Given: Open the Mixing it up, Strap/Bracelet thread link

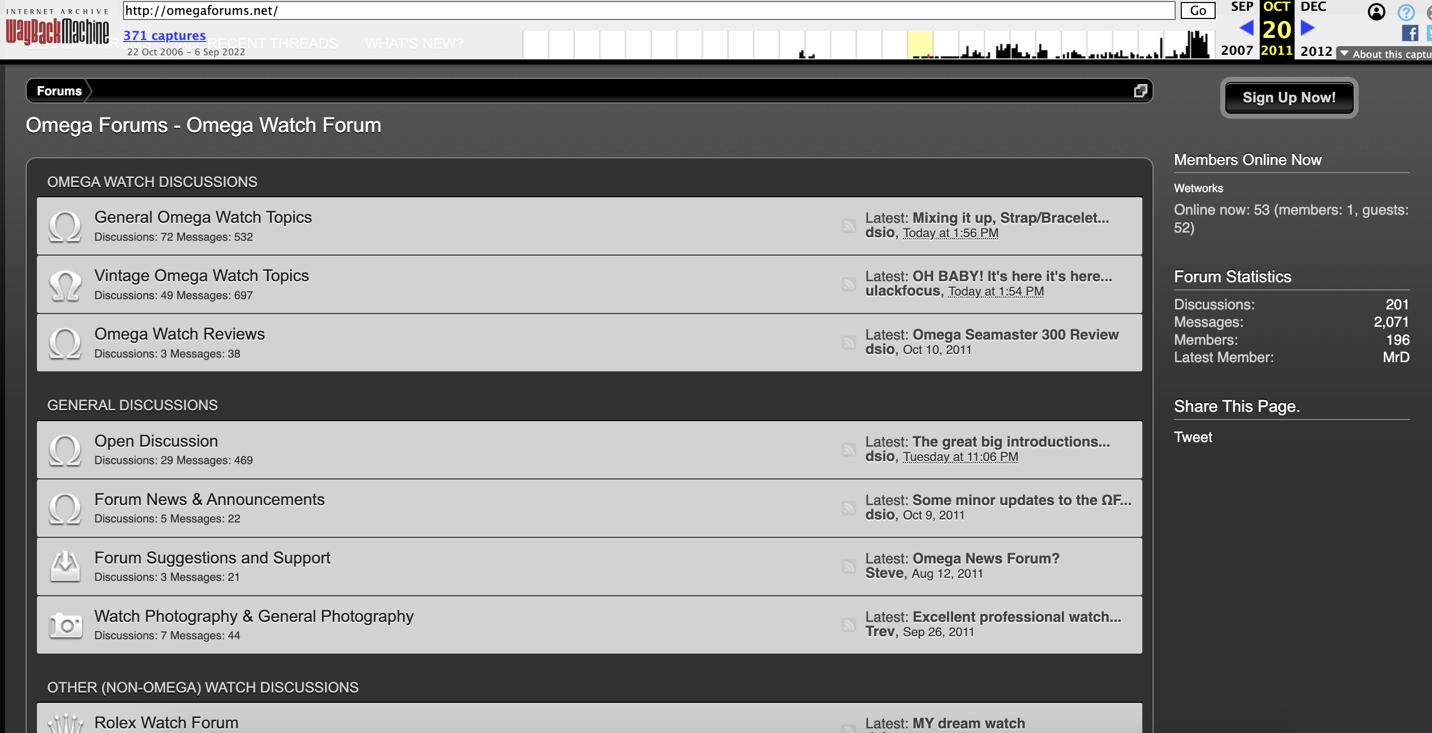Looking at the screenshot, I should pos(1010,218).
